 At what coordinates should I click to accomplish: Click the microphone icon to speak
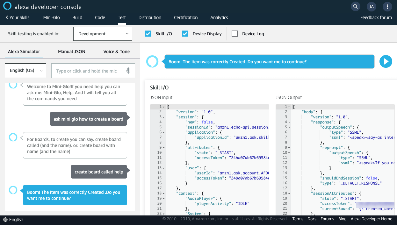point(128,71)
